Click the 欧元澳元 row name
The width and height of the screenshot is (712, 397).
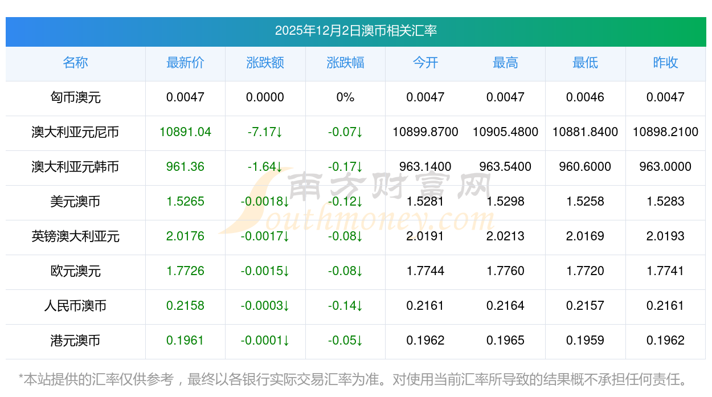click(x=75, y=271)
